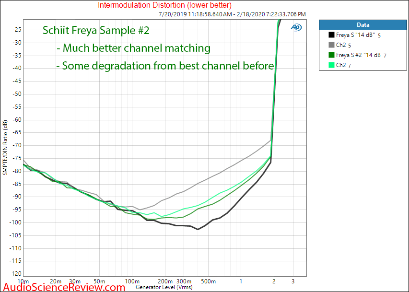Viewport: 409px width, 292px height.
Task: Click the Generator Level (Vrms) axis label
Action: (x=164, y=287)
